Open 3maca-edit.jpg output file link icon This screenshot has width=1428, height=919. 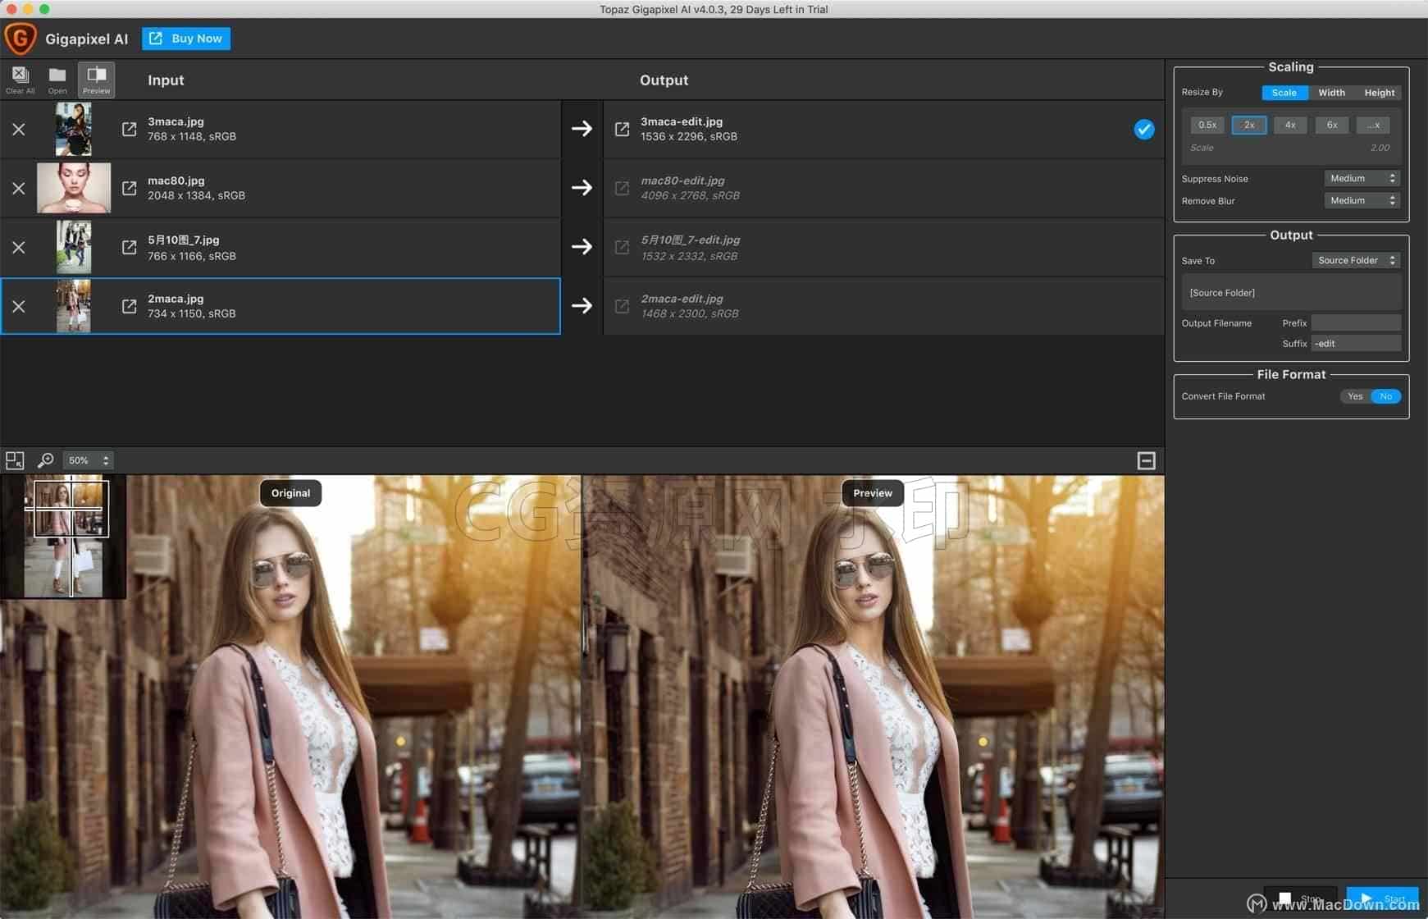coord(622,129)
